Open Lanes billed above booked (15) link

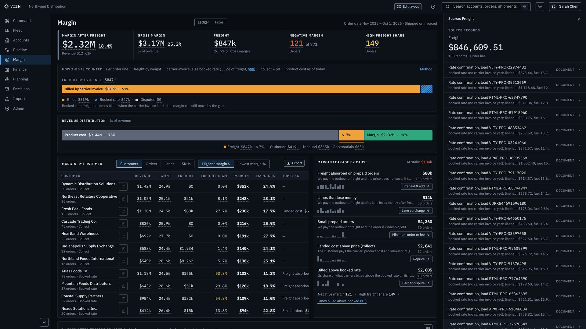(x=342, y=301)
